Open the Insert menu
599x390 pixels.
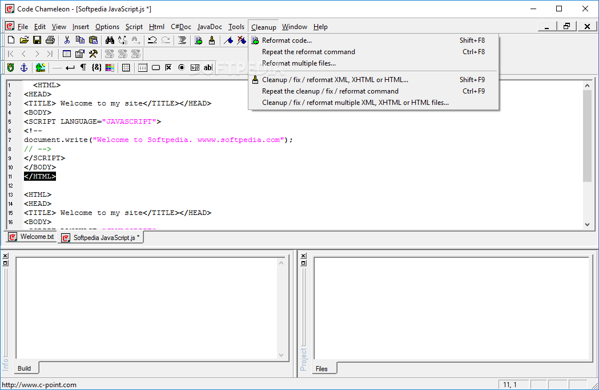[81, 27]
